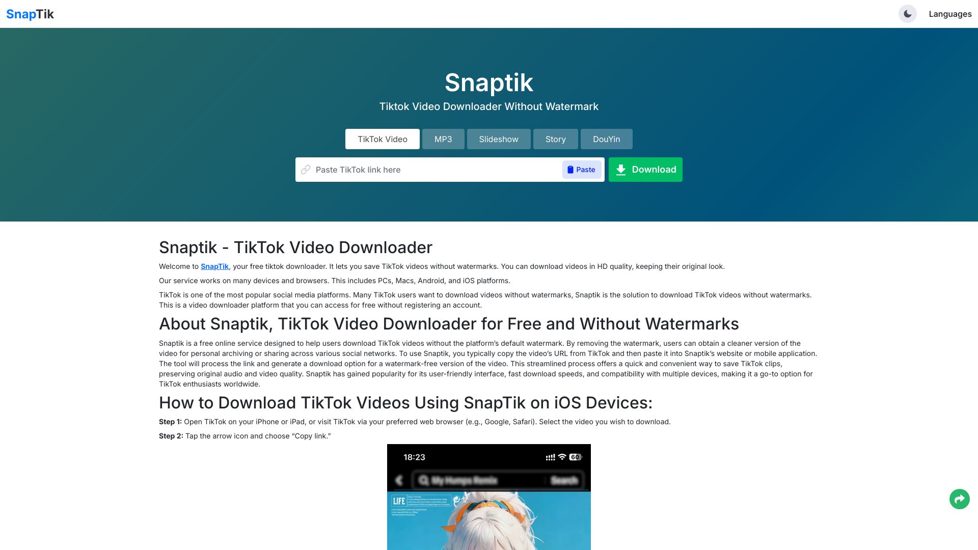Click the SnapTik link in text

214,267
